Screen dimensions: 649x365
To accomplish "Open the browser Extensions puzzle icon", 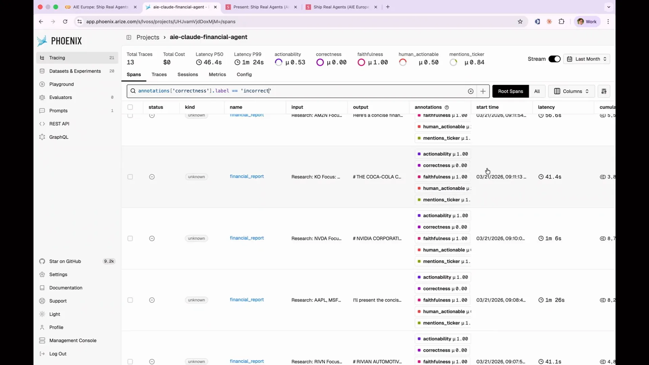I will 561,22.
